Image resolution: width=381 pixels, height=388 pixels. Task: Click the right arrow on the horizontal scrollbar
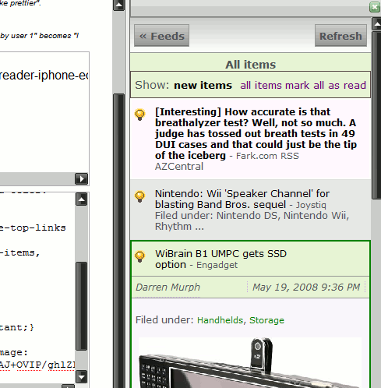(x=81, y=179)
